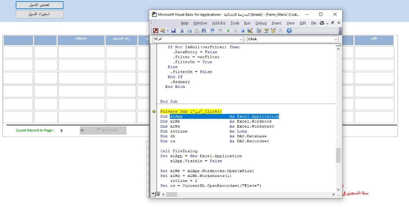Open Insert Module dropdown arrow
Screen dimensions: 409x224
point(167,31)
